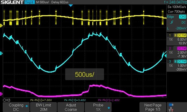The width and height of the screenshot is (187, 112).
Task: Open channel 2 info box
Action: 177,52
